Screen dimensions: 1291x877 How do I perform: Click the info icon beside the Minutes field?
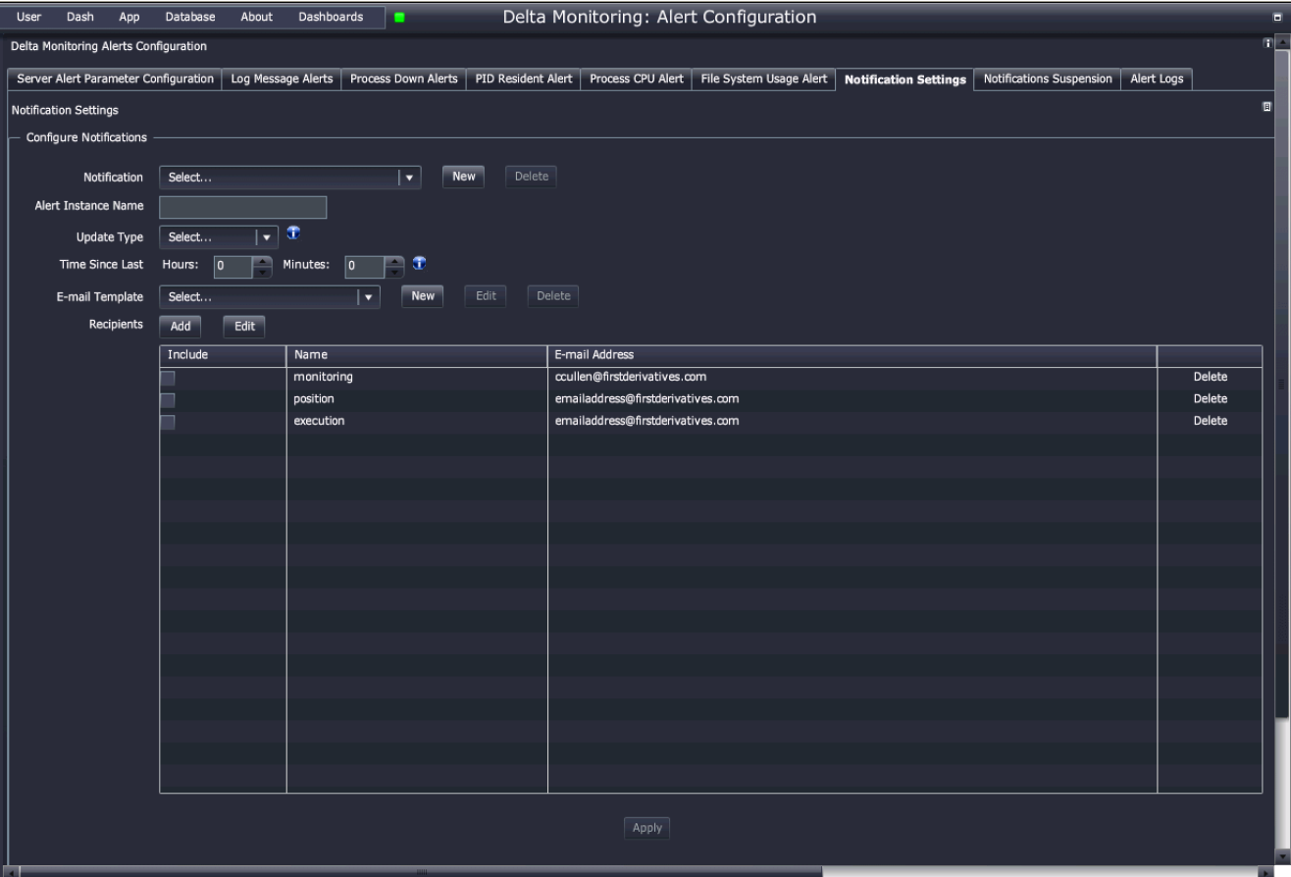(419, 263)
